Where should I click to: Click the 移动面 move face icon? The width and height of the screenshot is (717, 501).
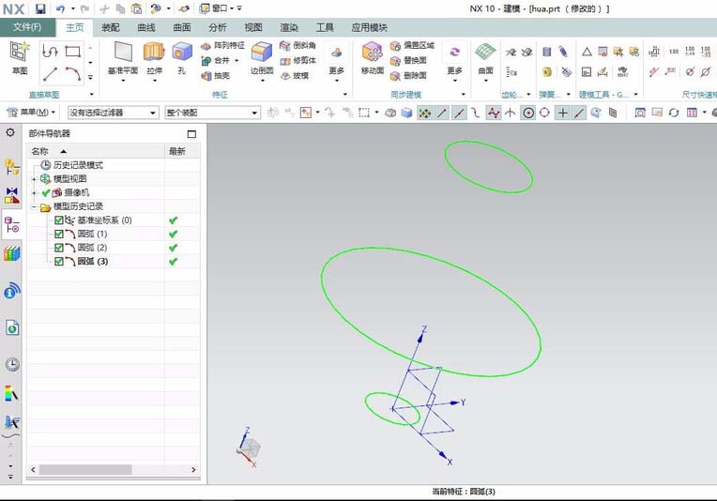point(373,58)
